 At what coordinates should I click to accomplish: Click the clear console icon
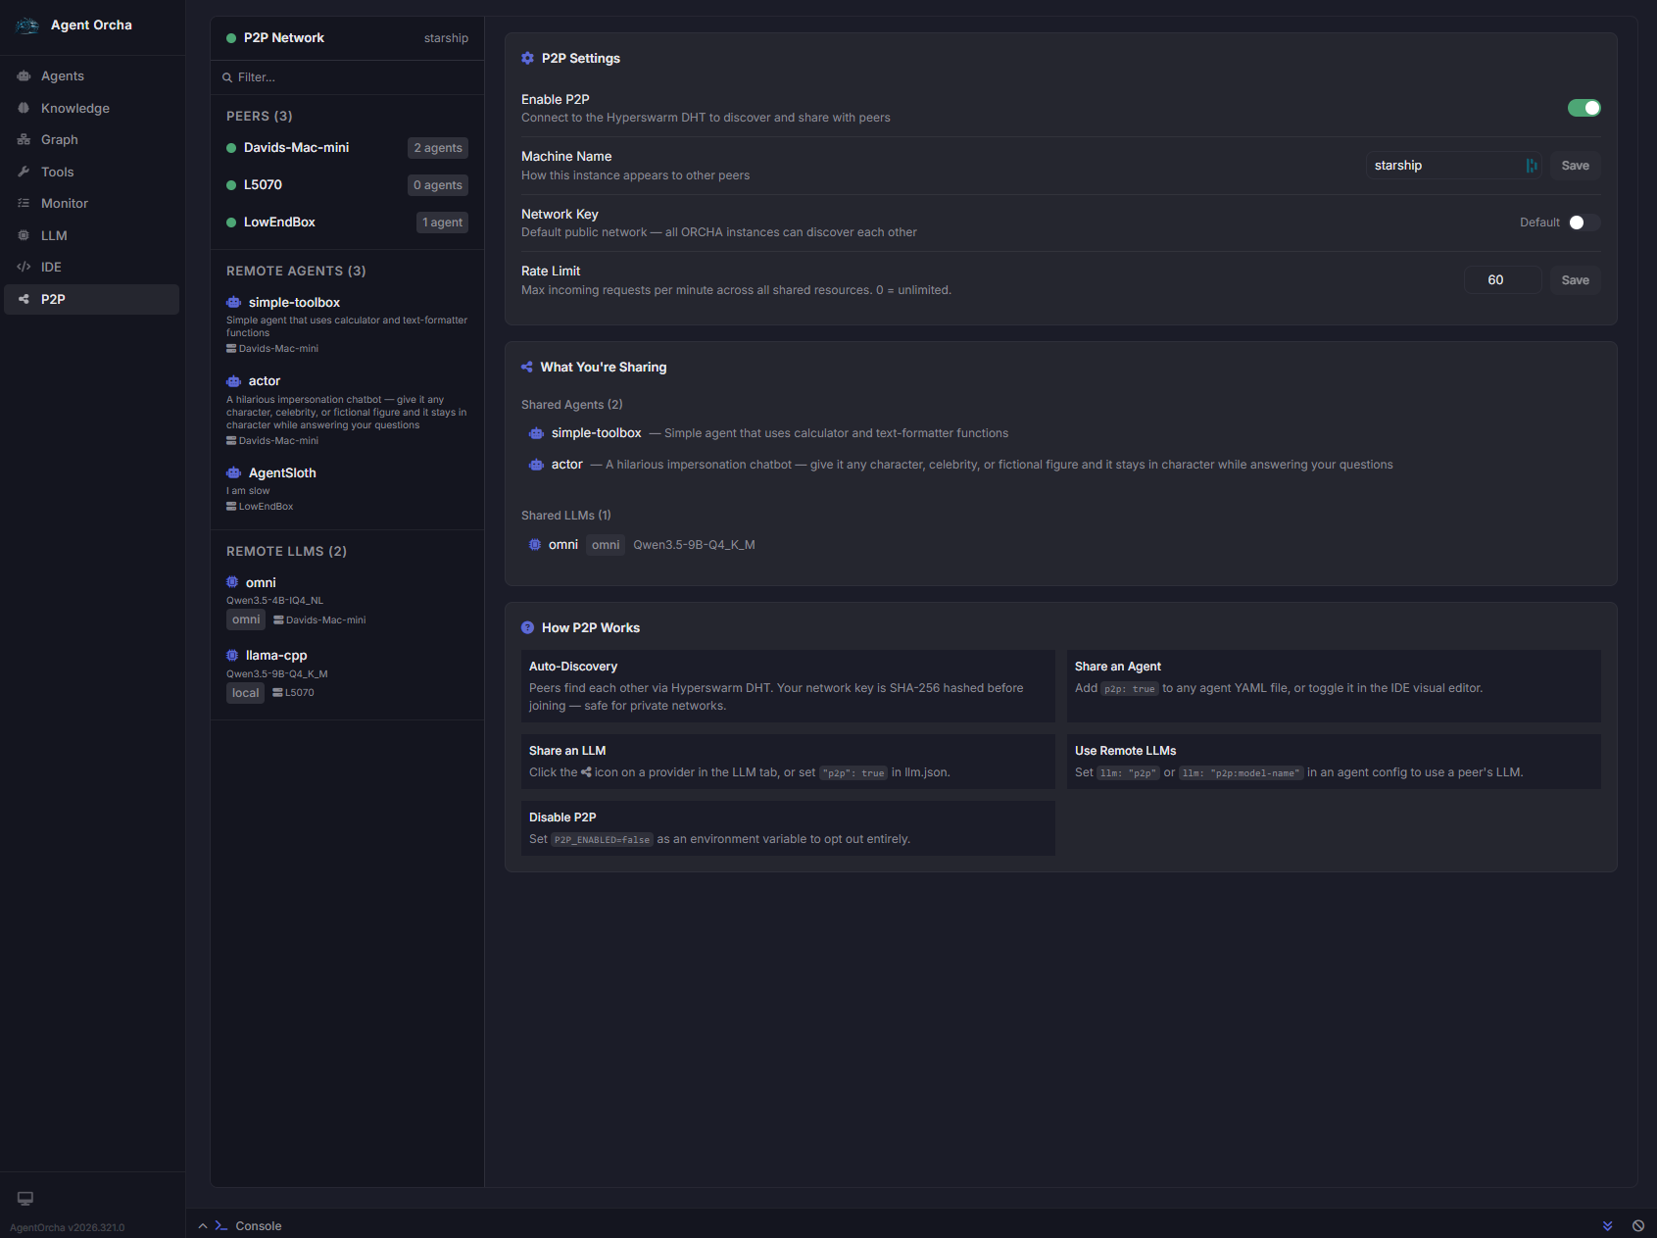click(1638, 1226)
